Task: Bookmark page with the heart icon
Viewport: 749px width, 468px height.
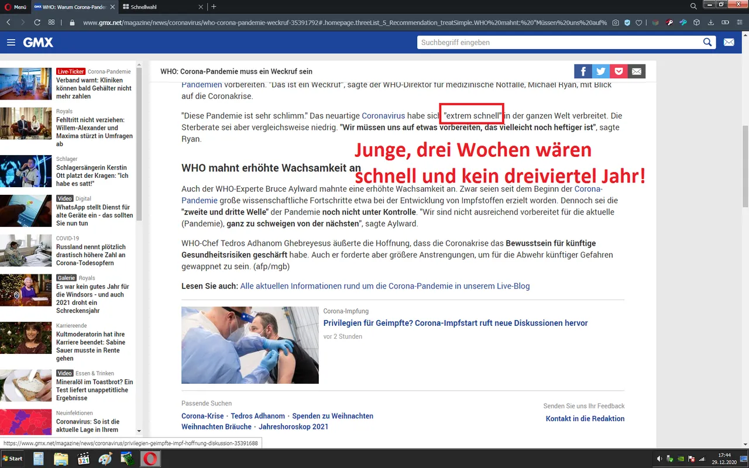Action: click(x=639, y=23)
